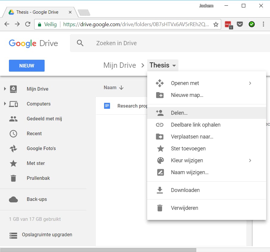270x252 pixels.
Task: Click the Back-ups cloud icon
Action: click(13, 199)
